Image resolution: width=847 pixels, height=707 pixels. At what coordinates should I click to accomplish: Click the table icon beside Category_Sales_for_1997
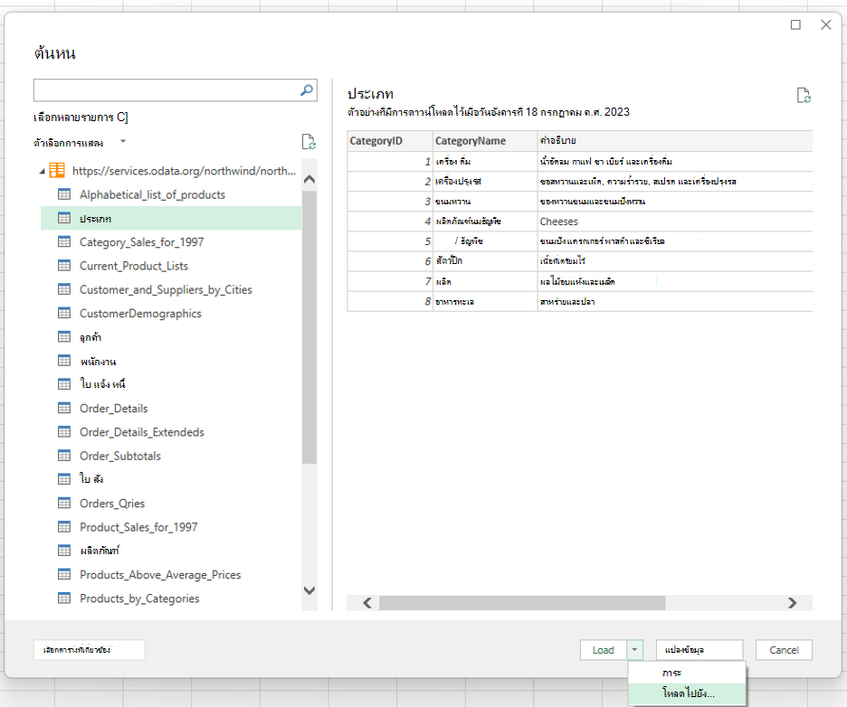pos(64,241)
